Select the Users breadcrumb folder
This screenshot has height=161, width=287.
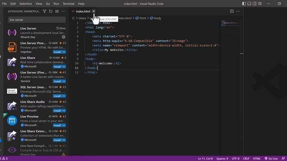click(82, 18)
